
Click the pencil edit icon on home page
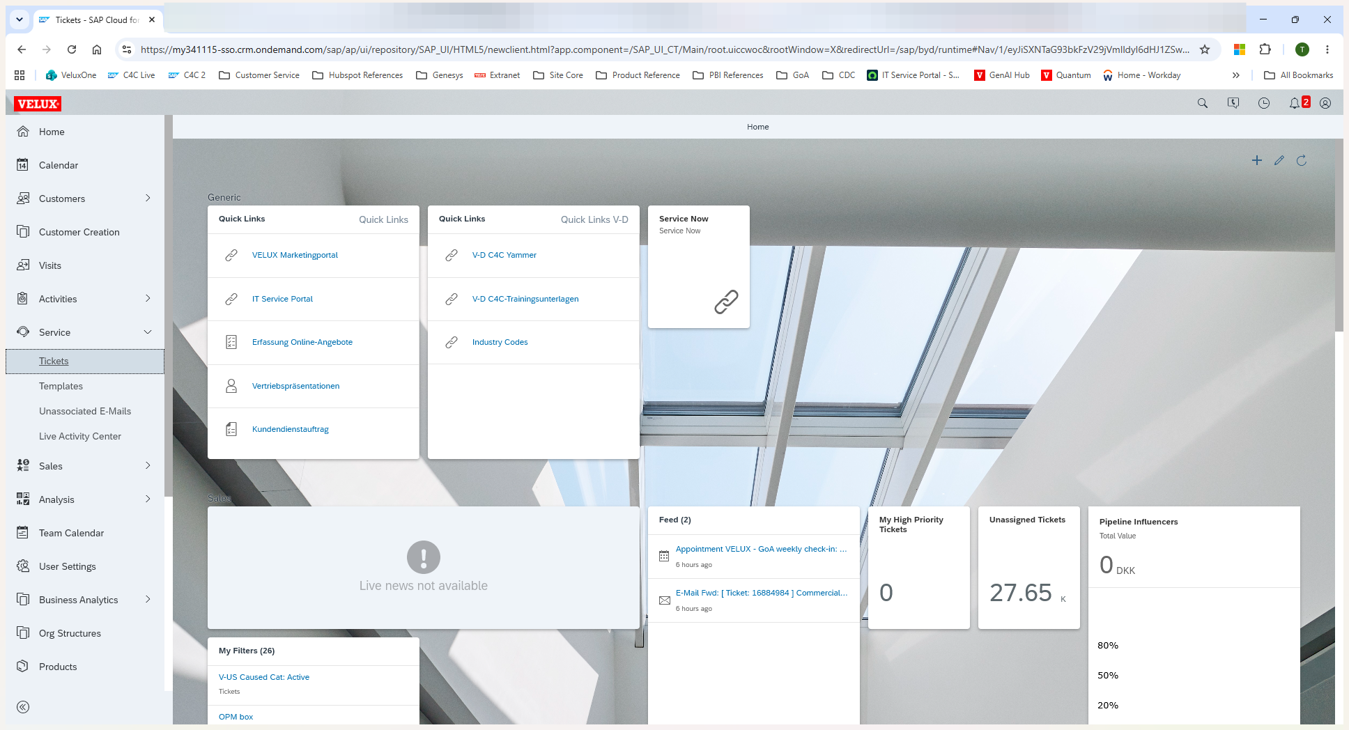[x=1279, y=160]
